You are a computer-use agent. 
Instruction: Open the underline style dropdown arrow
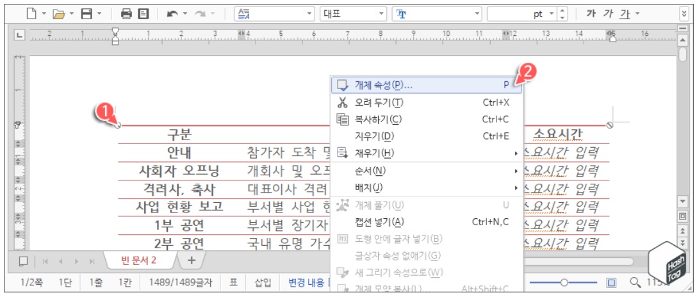pos(637,14)
